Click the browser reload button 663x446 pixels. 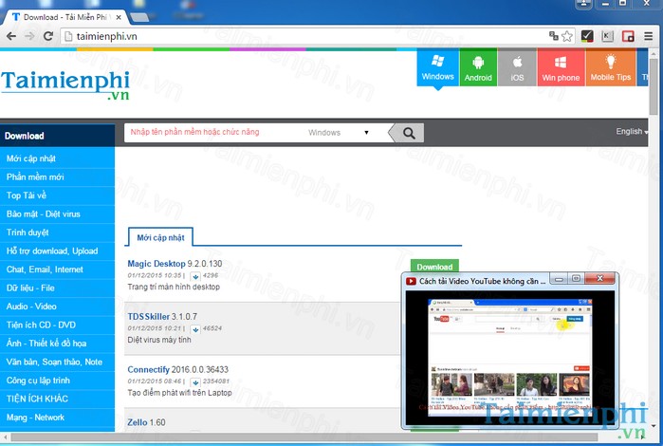tap(49, 36)
